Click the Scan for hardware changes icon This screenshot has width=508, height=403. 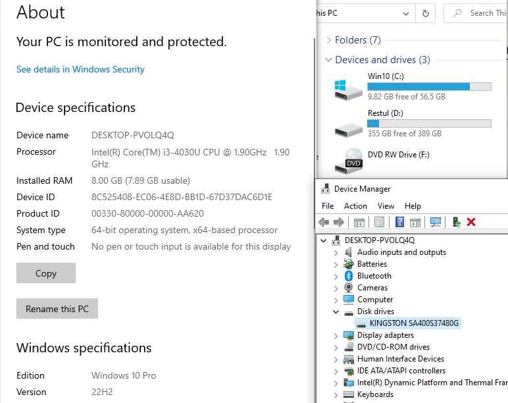pyautogui.click(x=435, y=223)
